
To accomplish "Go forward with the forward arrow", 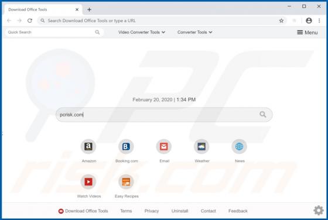I will pos(19,20).
